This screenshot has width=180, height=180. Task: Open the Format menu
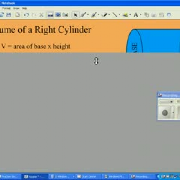(6, 8)
